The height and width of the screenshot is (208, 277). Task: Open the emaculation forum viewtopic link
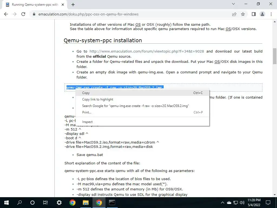coord(147,51)
